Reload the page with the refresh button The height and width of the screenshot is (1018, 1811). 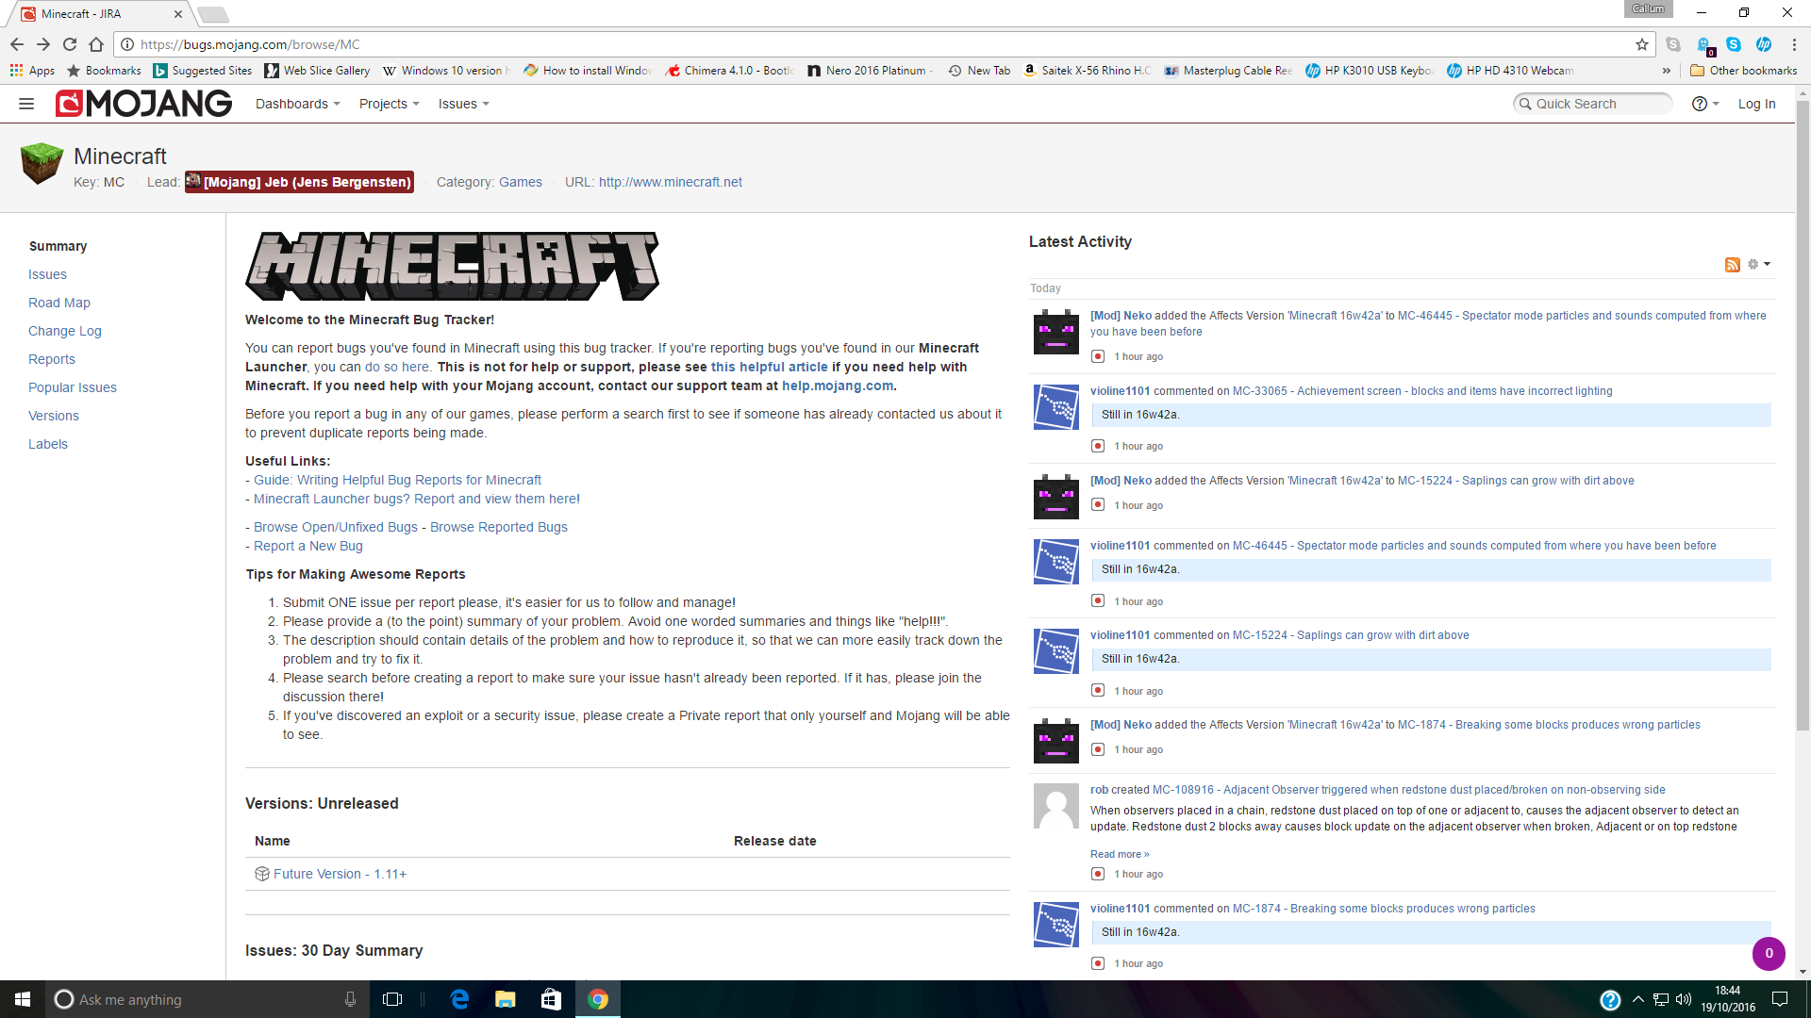(70, 44)
